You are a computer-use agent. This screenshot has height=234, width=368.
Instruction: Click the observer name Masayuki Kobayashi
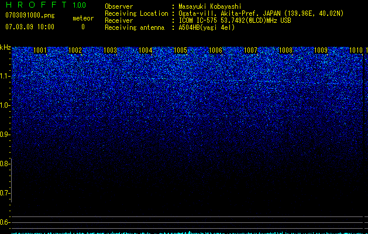[x=210, y=6]
